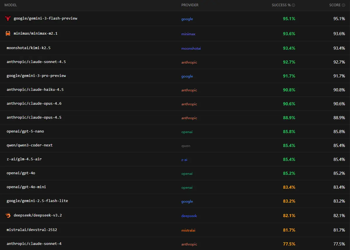
Task: Follow the mistralai provider link
Action: [188, 231]
